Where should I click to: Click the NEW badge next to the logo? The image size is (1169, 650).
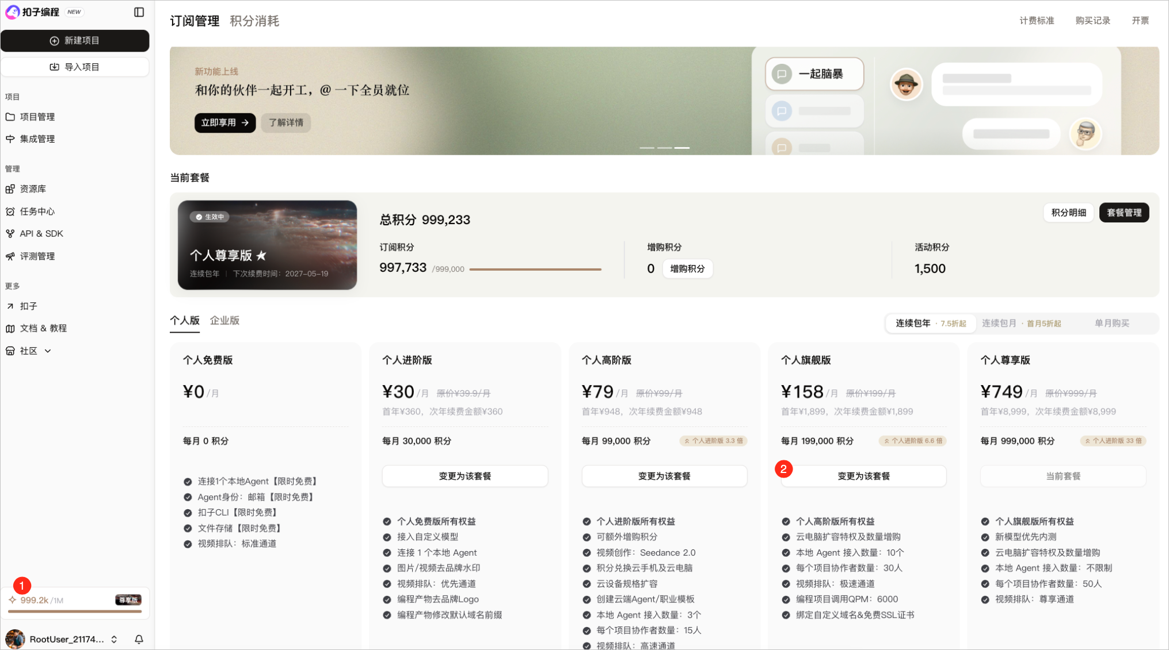[x=74, y=12]
